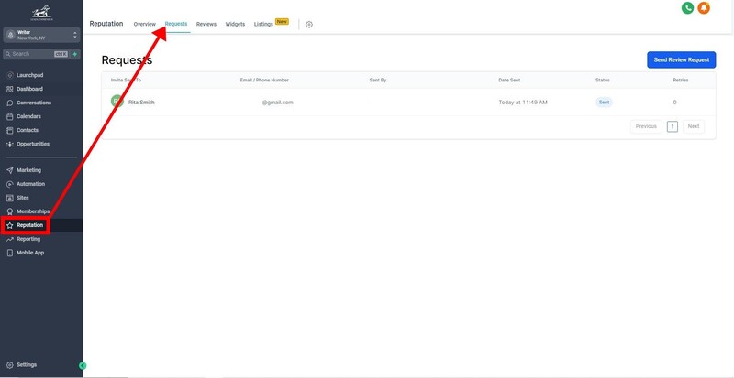Expand the Writer New York location switcher
The width and height of the screenshot is (734, 378).
41,35
